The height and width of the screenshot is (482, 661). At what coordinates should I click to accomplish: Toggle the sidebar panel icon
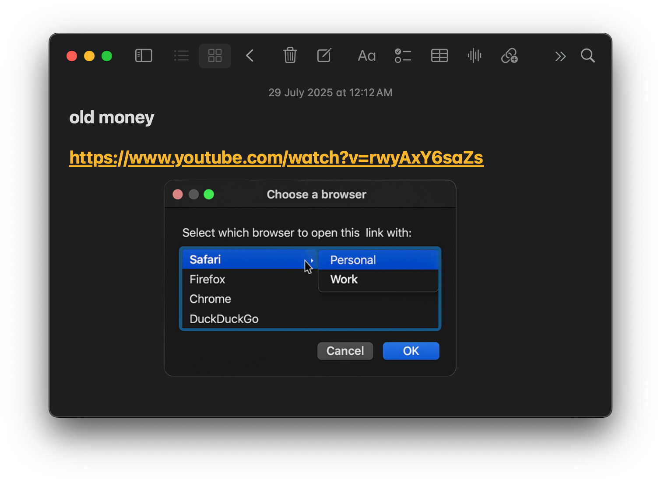tap(144, 56)
